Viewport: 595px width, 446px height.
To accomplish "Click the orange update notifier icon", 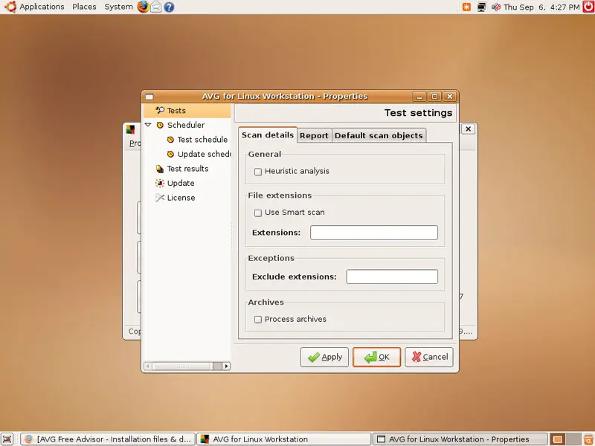I will coord(466,7).
